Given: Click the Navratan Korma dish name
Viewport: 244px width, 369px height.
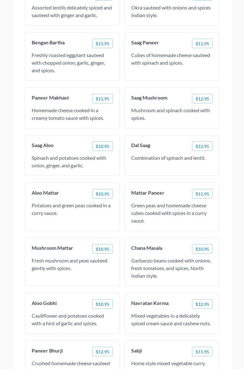Looking at the screenshot, I should click(150, 303).
